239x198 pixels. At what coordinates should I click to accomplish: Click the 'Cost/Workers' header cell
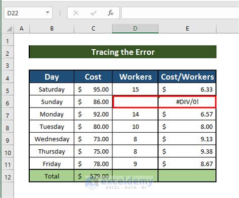point(187,77)
